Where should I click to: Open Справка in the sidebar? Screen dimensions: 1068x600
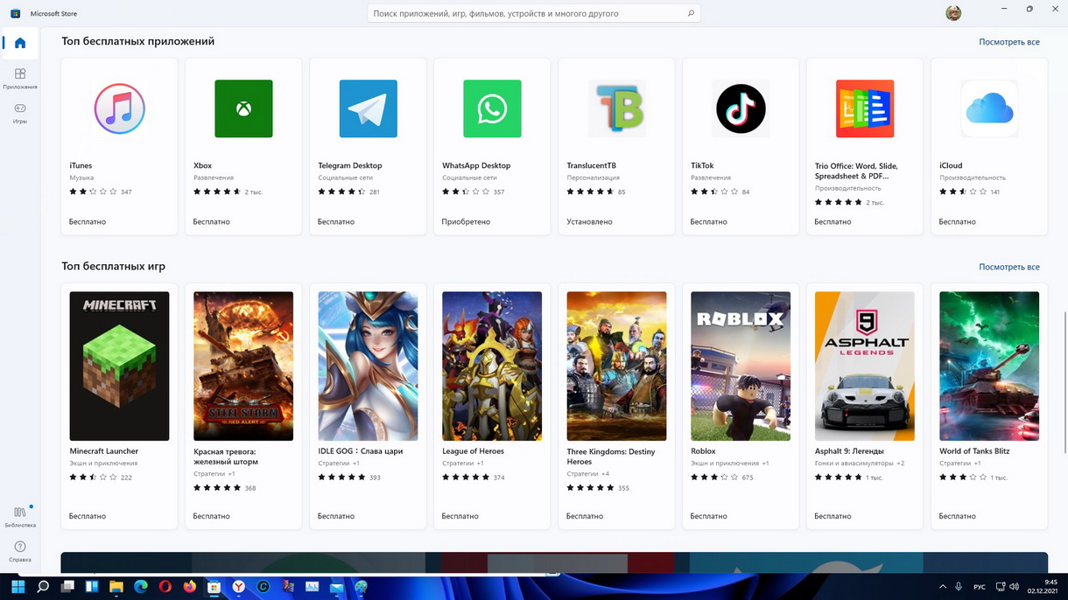tap(20, 551)
